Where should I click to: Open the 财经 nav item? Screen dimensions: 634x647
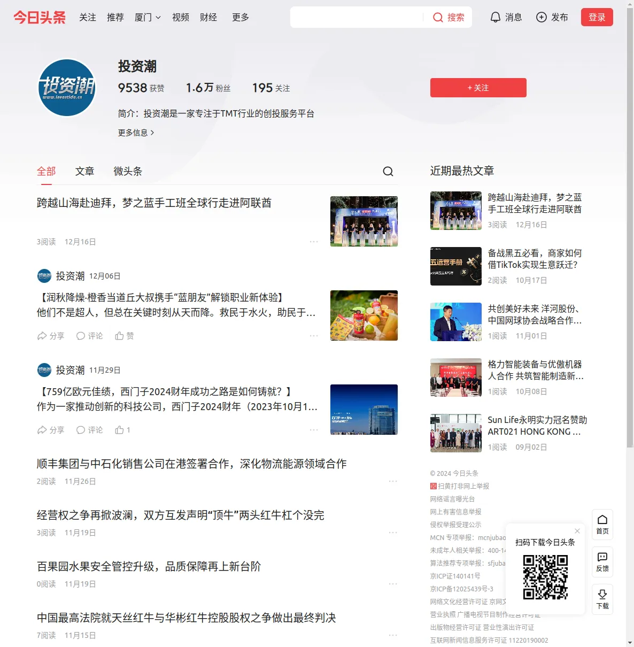(208, 17)
